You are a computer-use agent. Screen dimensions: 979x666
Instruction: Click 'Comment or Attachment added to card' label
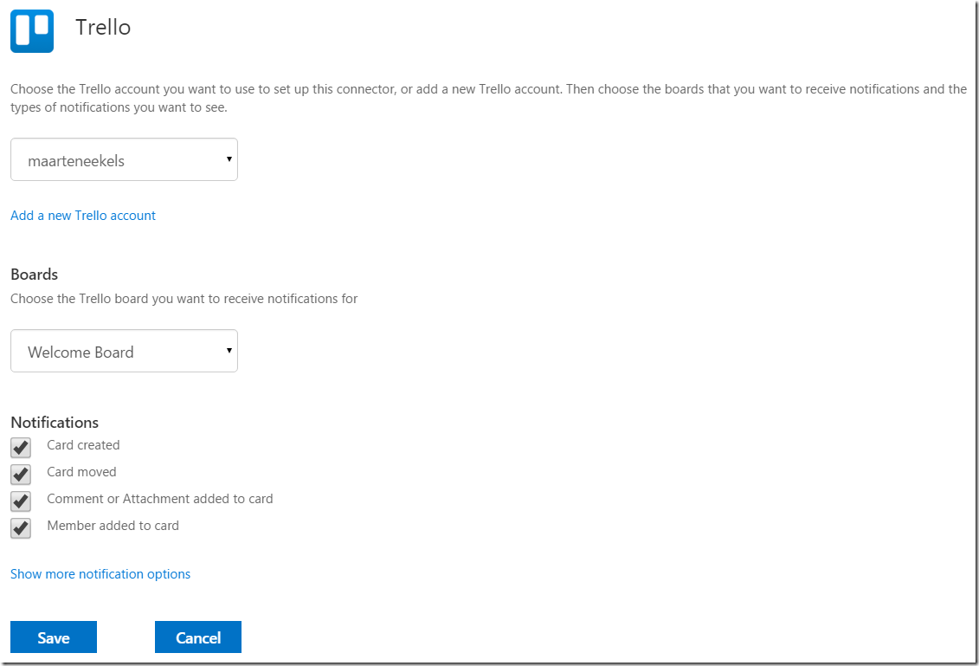[159, 499]
